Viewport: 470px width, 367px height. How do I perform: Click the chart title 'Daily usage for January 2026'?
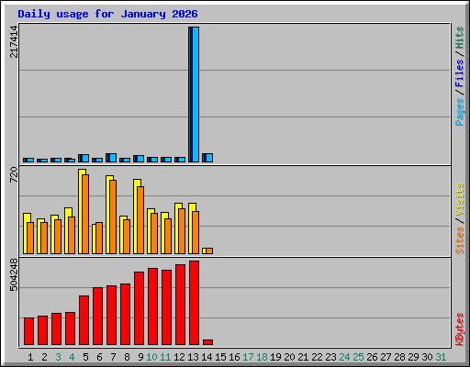[x=107, y=14]
